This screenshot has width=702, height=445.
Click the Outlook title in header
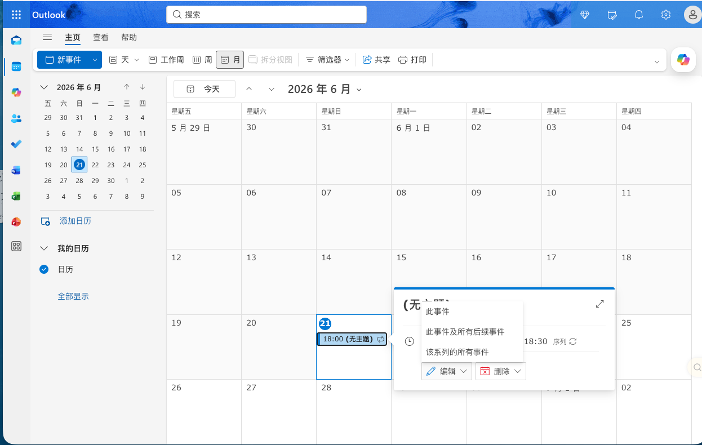(x=48, y=15)
